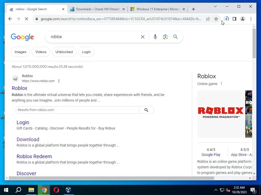Show hidden system tray icons
The image size is (261, 195).
point(216,190)
